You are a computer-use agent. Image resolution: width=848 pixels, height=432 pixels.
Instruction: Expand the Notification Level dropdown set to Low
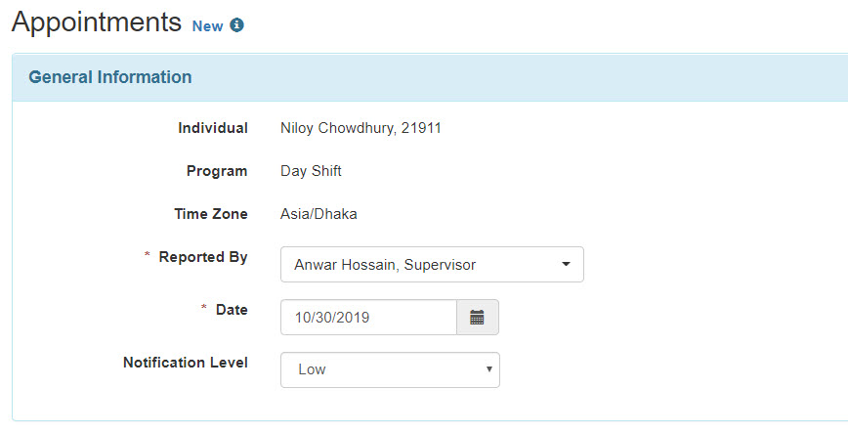click(x=390, y=369)
